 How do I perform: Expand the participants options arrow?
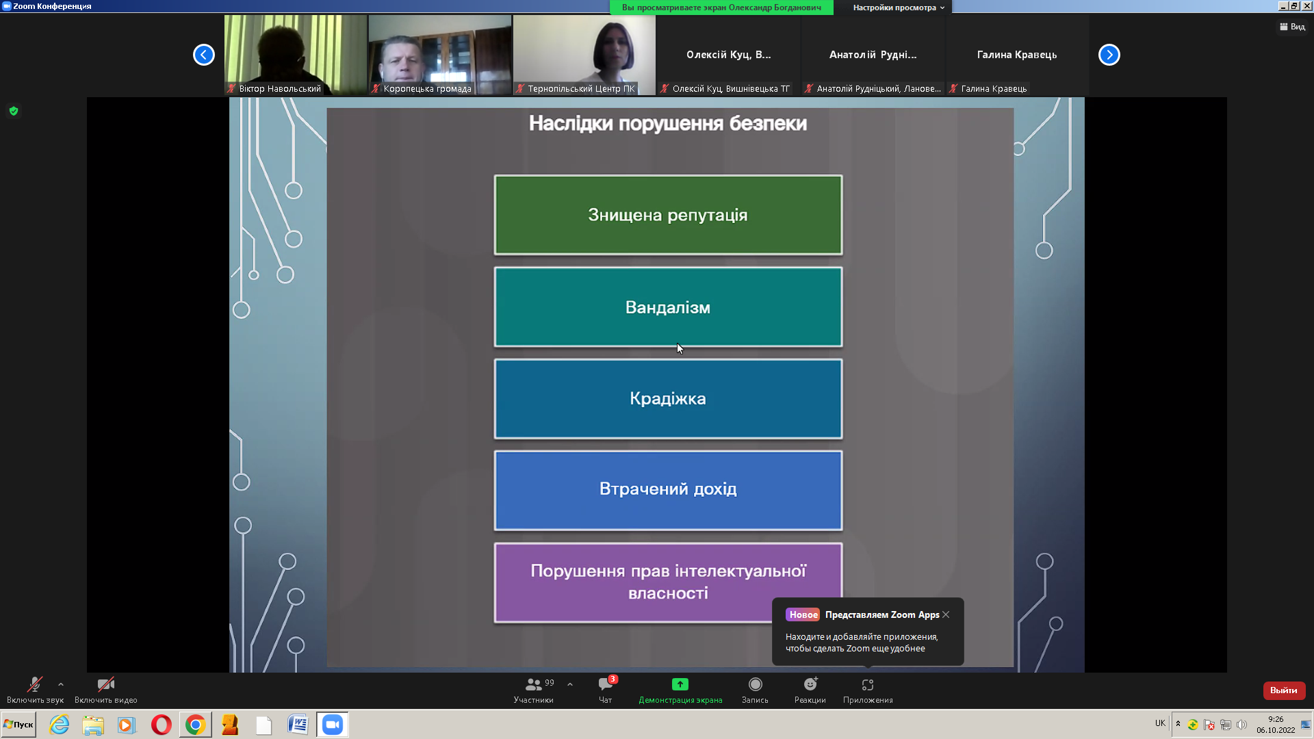point(570,684)
